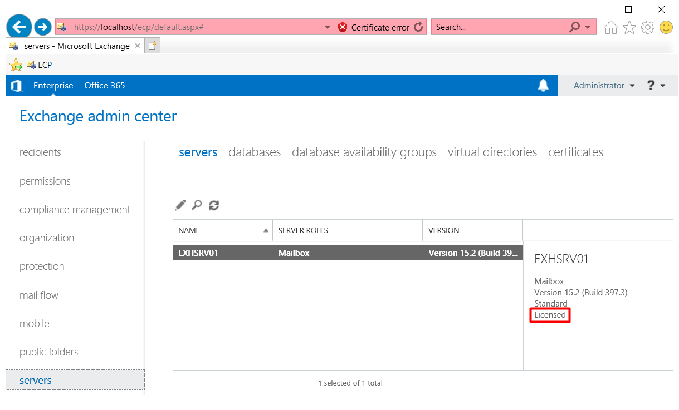Search servers with magnifier toolbar icon
Image resolution: width=679 pixels, height=410 pixels.
coord(197,205)
